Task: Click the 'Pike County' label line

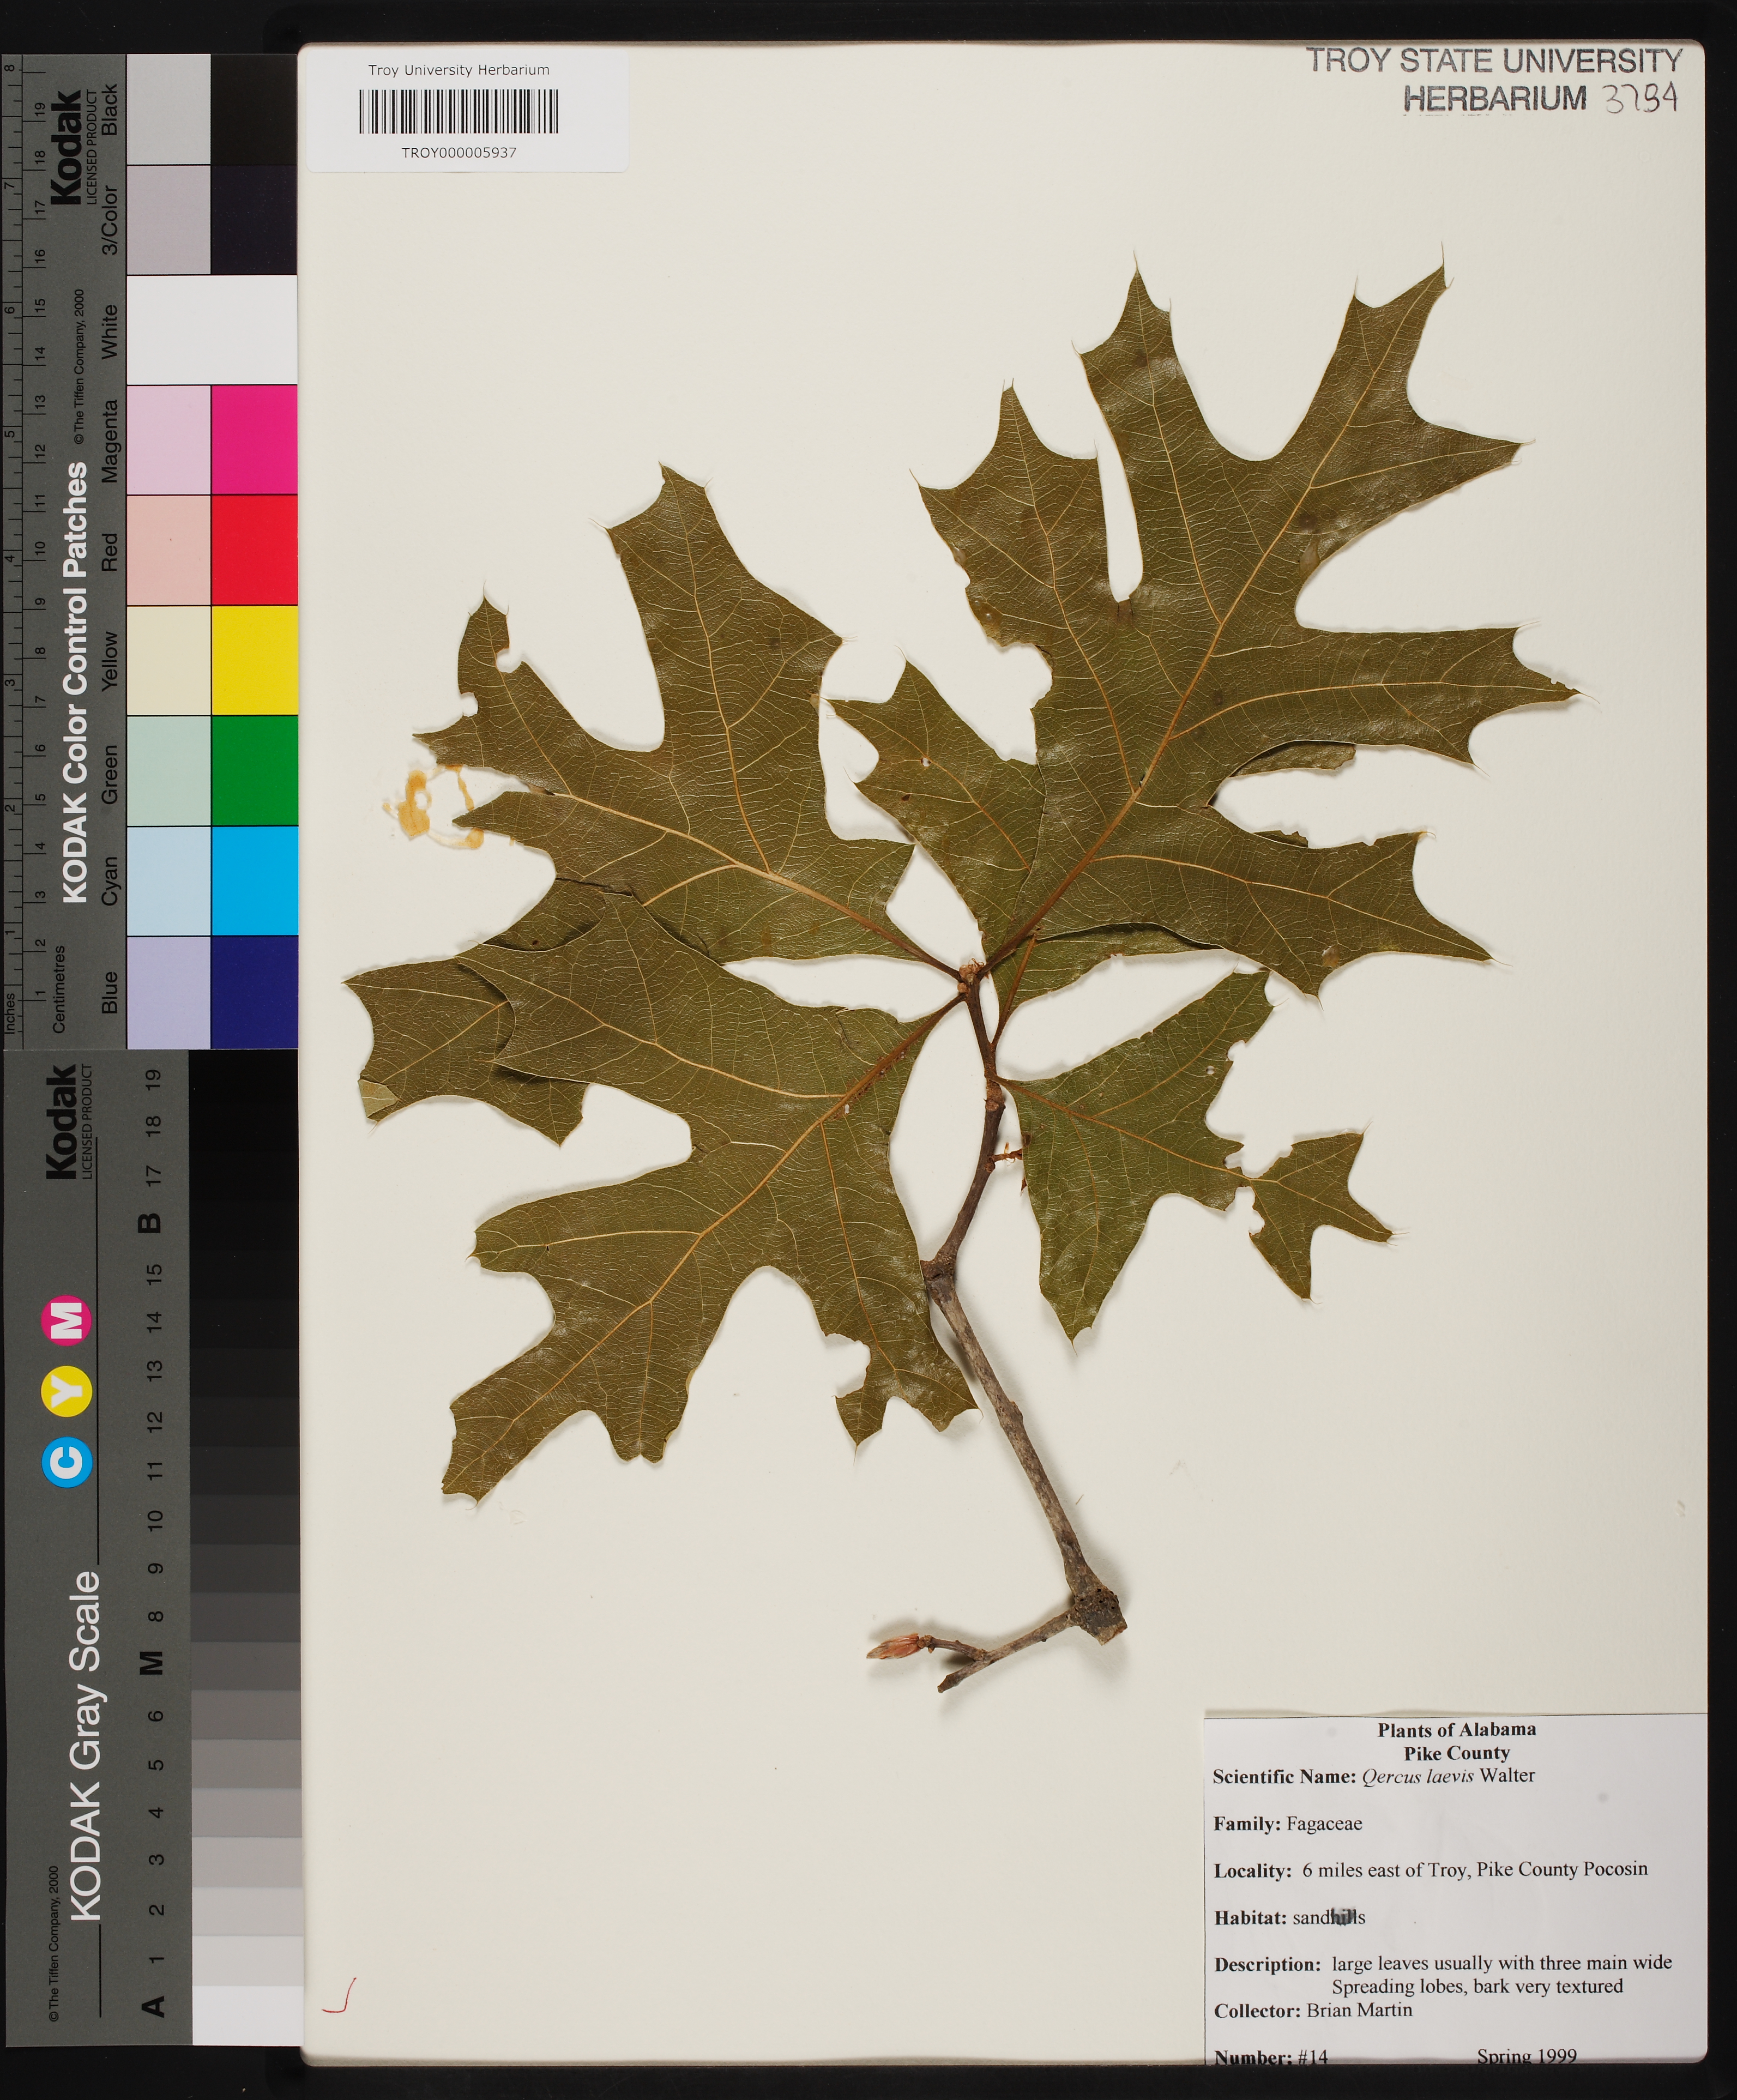Action: 1456,1752
